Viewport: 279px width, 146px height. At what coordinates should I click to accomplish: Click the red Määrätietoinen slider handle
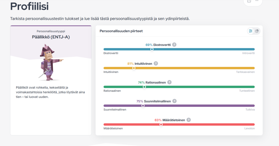tap(161, 124)
